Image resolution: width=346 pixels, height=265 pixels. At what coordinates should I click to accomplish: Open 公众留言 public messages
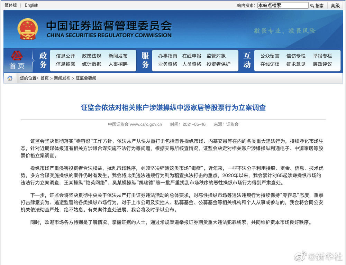[270, 56]
